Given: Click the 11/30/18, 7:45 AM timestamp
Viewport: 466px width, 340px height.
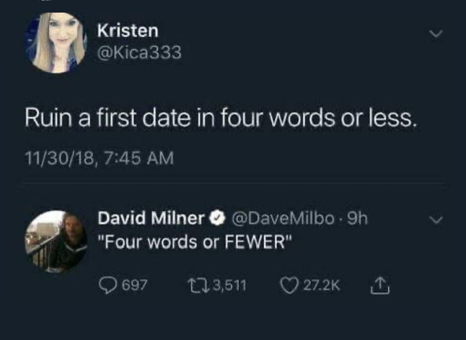Looking at the screenshot, I should tap(99, 158).
